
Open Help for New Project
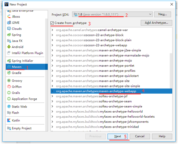click(162, 136)
